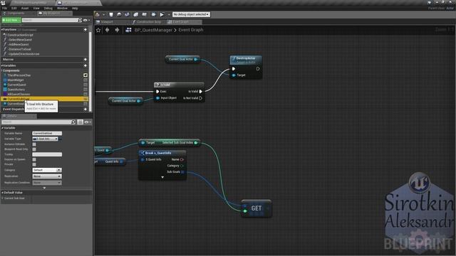Click the DestroyActor node header
Viewport: 456px width, 256px height.
[246, 59]
